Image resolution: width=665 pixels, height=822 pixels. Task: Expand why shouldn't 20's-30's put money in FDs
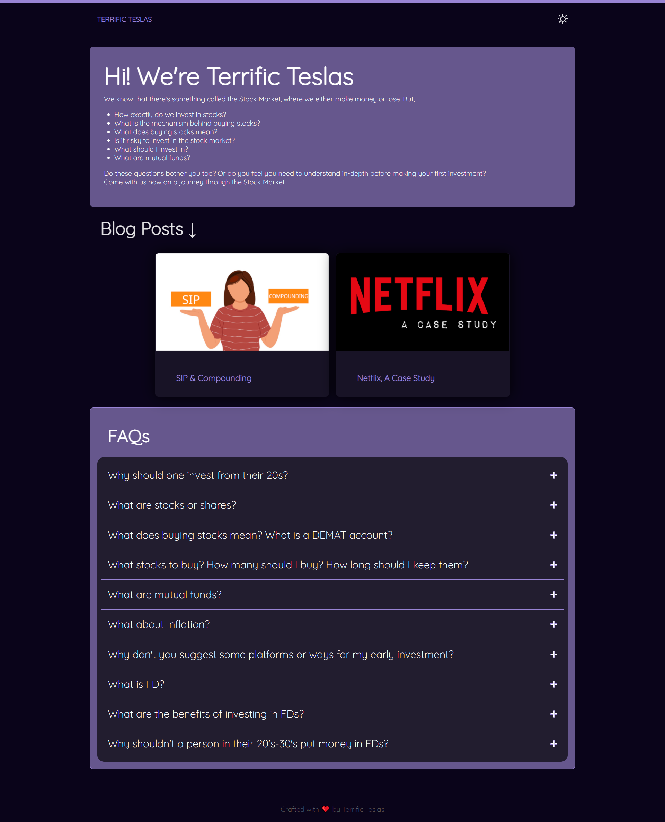click(248, 744)
